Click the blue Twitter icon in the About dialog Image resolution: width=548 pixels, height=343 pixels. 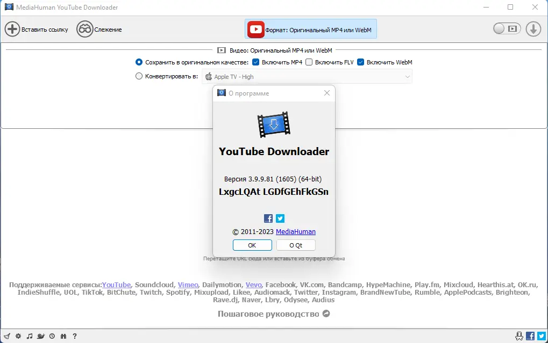(280, 218)
